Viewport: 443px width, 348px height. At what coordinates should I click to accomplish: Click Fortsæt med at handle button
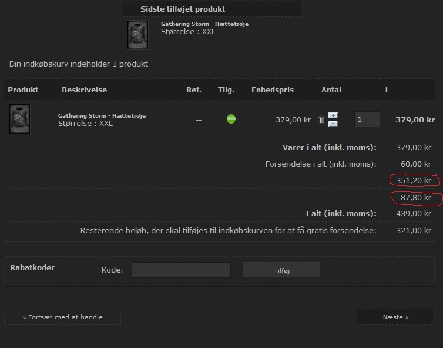tap(62, 317)
